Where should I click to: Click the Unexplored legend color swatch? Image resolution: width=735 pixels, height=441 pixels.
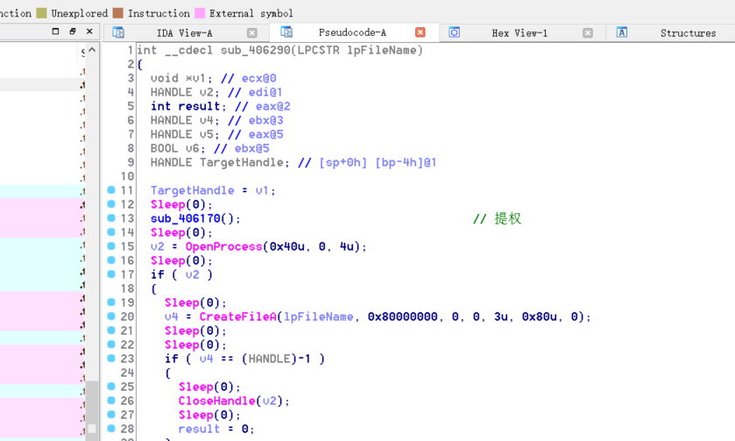click(x=41, y=13)
